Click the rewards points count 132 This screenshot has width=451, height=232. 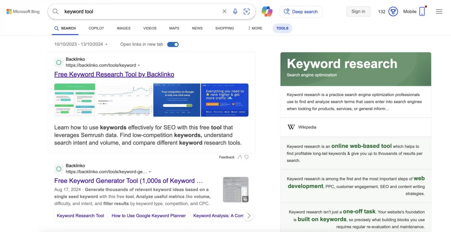tap(382, 12)
